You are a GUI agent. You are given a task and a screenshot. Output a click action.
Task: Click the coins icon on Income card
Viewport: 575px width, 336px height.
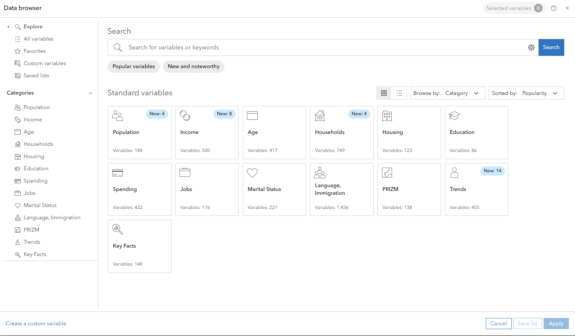[185, 116]
